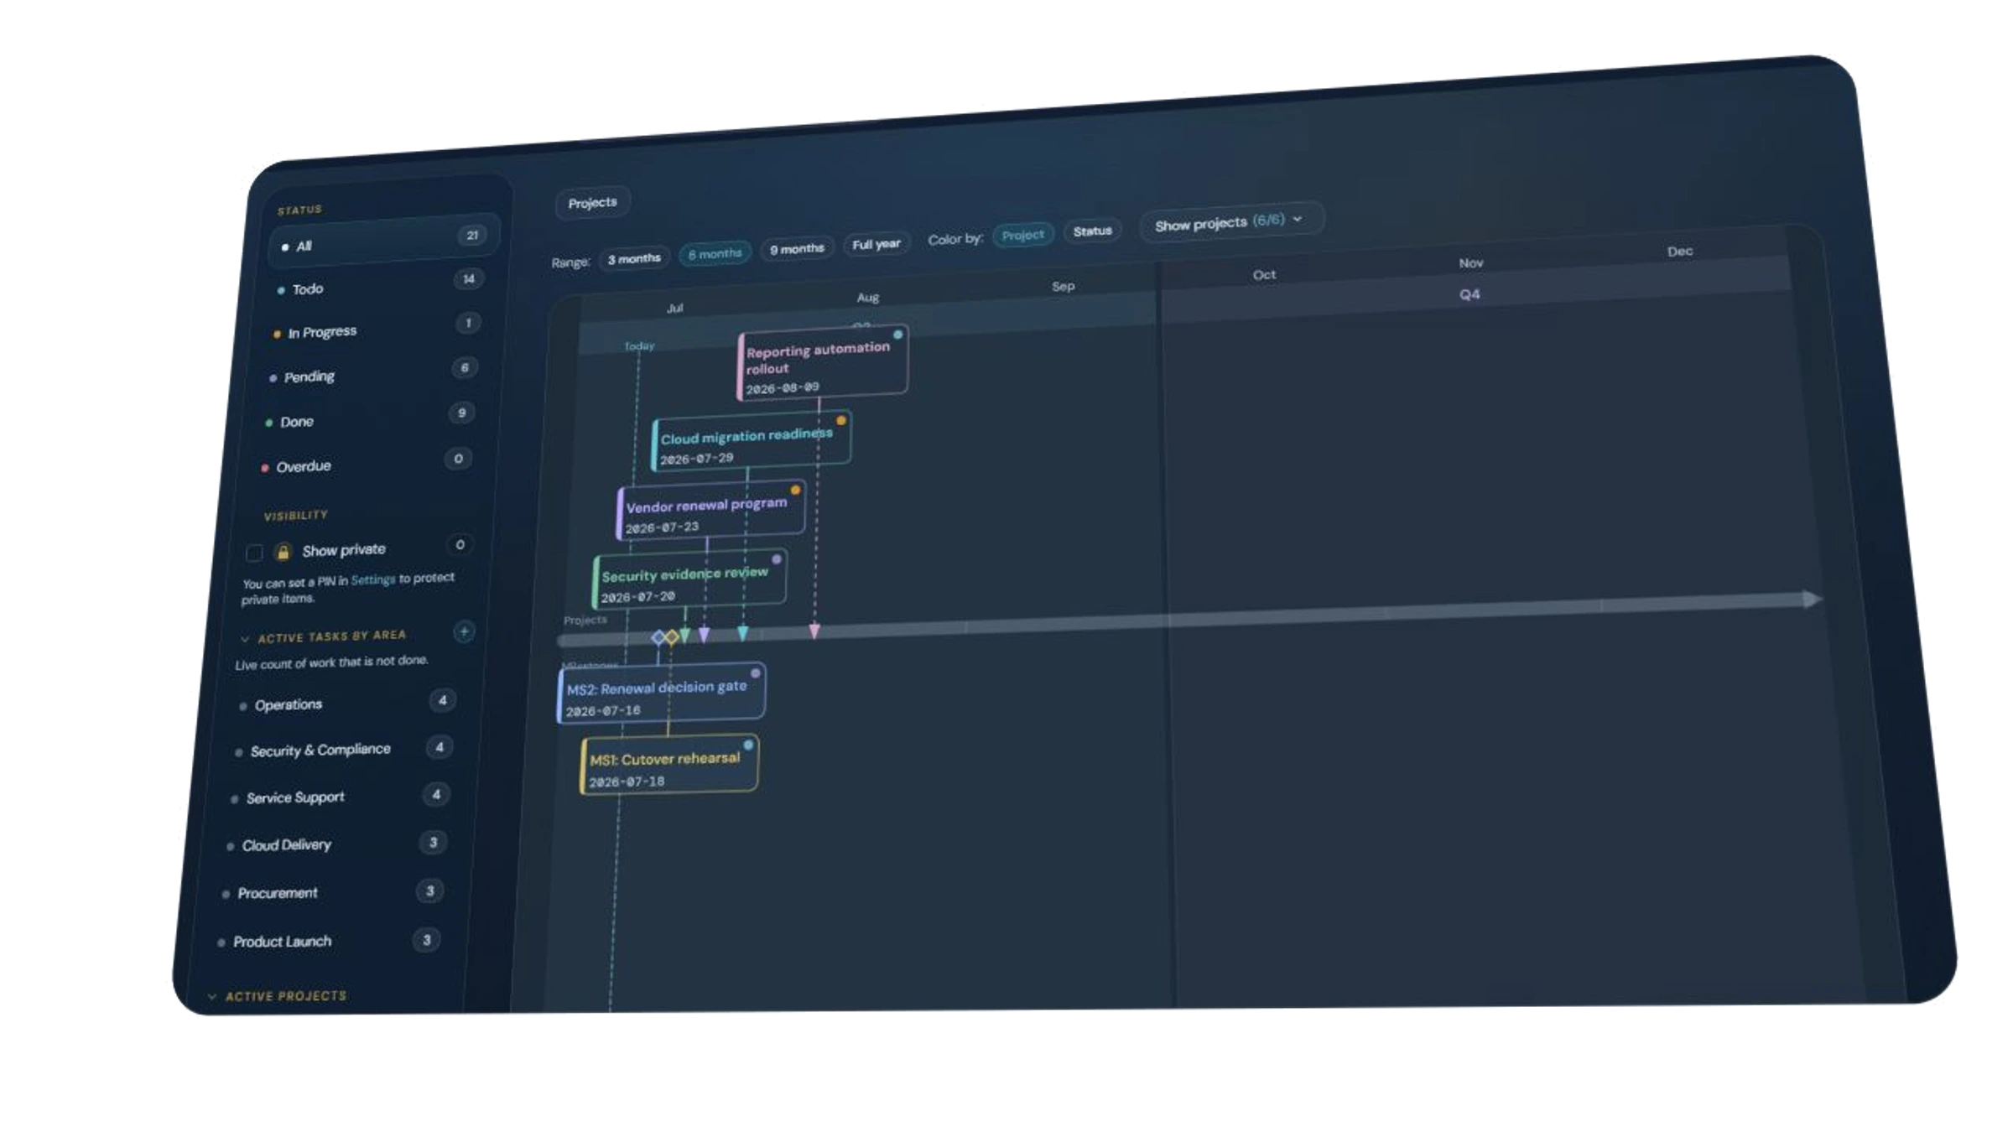Open the Security evidence review card
The width and height of the screenshot is (2013, 1132).
click(x=689, y=579)
